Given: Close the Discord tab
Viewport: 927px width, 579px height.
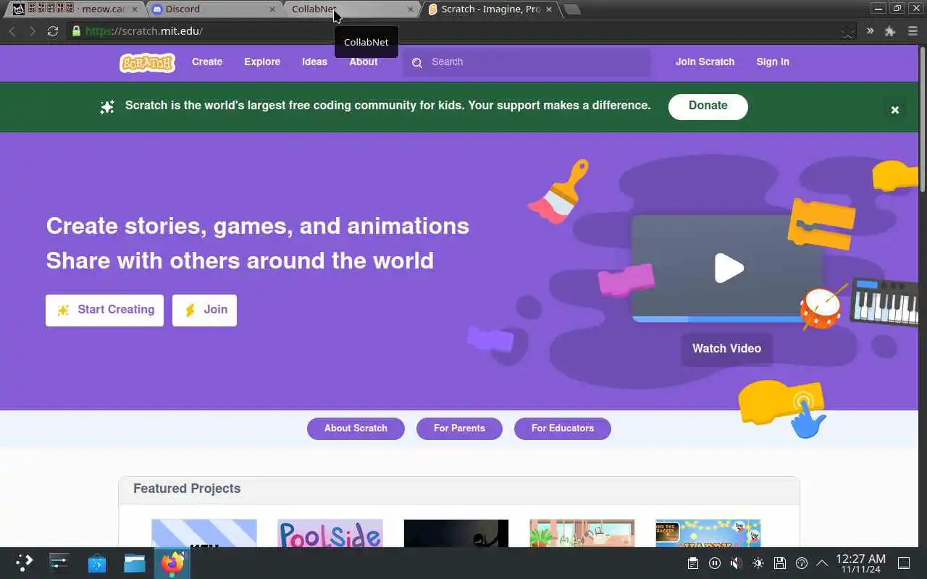Looking at the screenshot, I should (x=272, y=9).
